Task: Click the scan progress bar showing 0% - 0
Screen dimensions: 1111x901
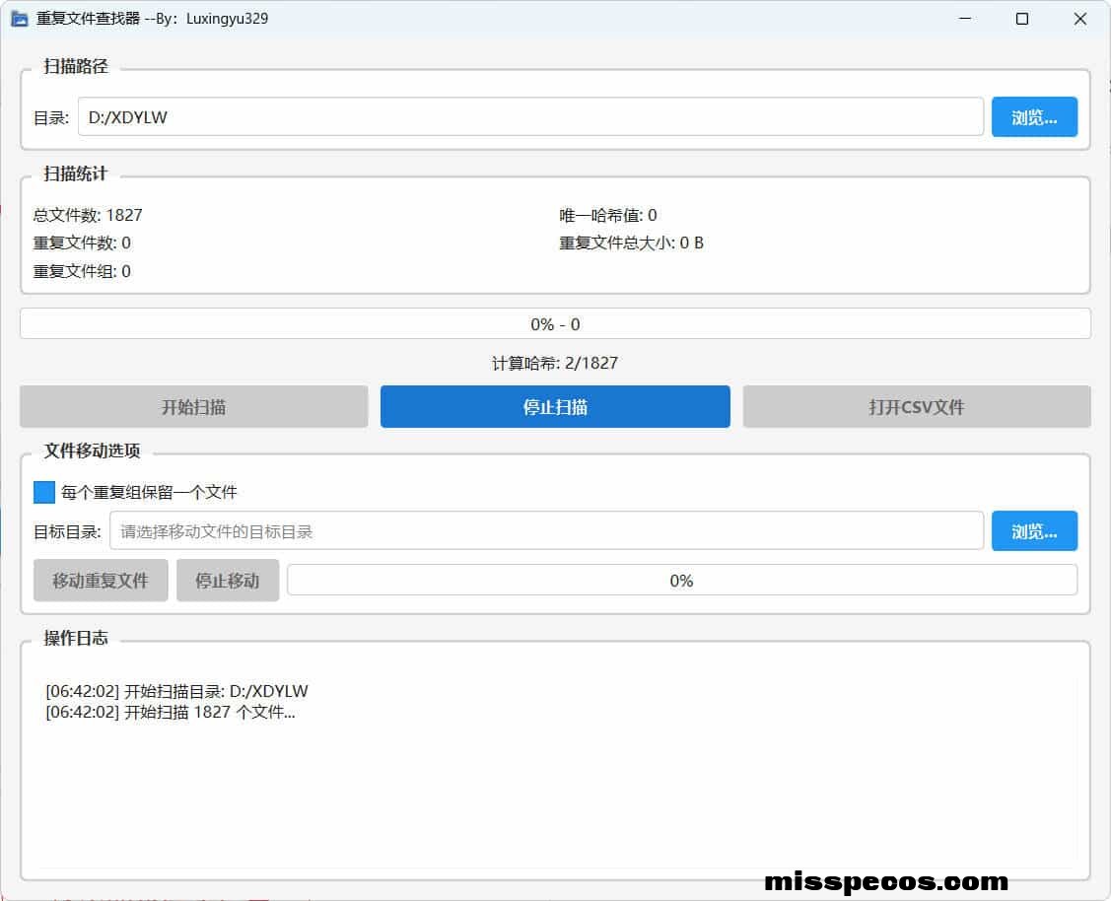Action: [x=555, y=324]
